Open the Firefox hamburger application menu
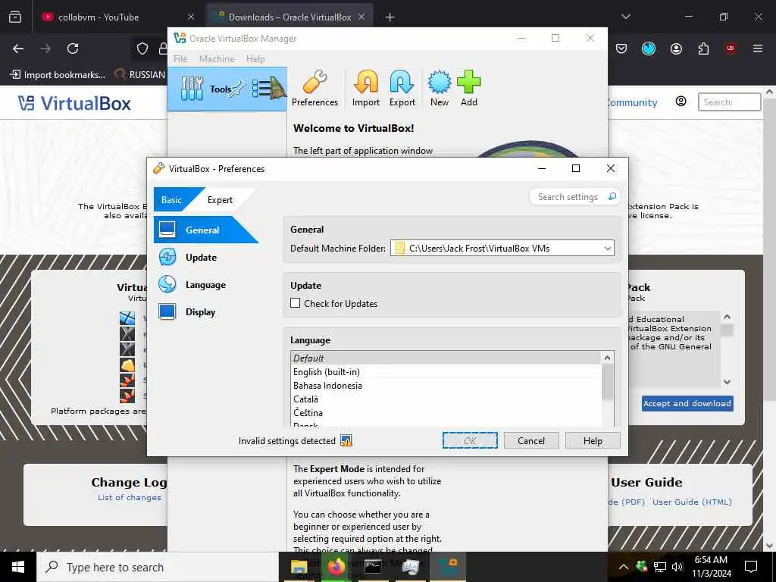Image resolution: width=776 pixels, height=582 pixels. [758, 48]
